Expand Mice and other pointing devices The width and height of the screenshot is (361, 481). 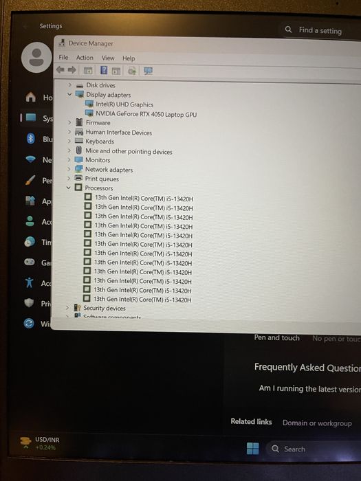[x=69, y=150]
